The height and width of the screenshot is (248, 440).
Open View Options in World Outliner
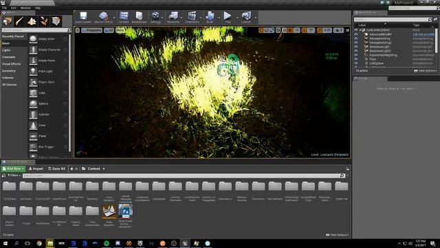pyautogui.click(x=426, y=70)
